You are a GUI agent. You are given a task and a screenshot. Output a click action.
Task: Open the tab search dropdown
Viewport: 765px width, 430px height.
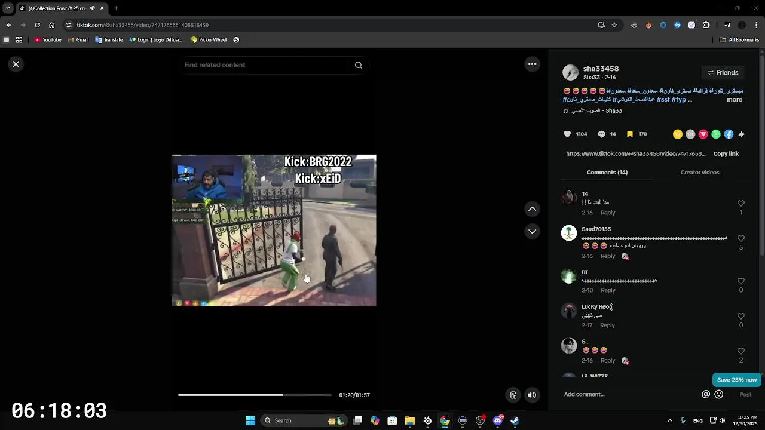click(8, 8)
